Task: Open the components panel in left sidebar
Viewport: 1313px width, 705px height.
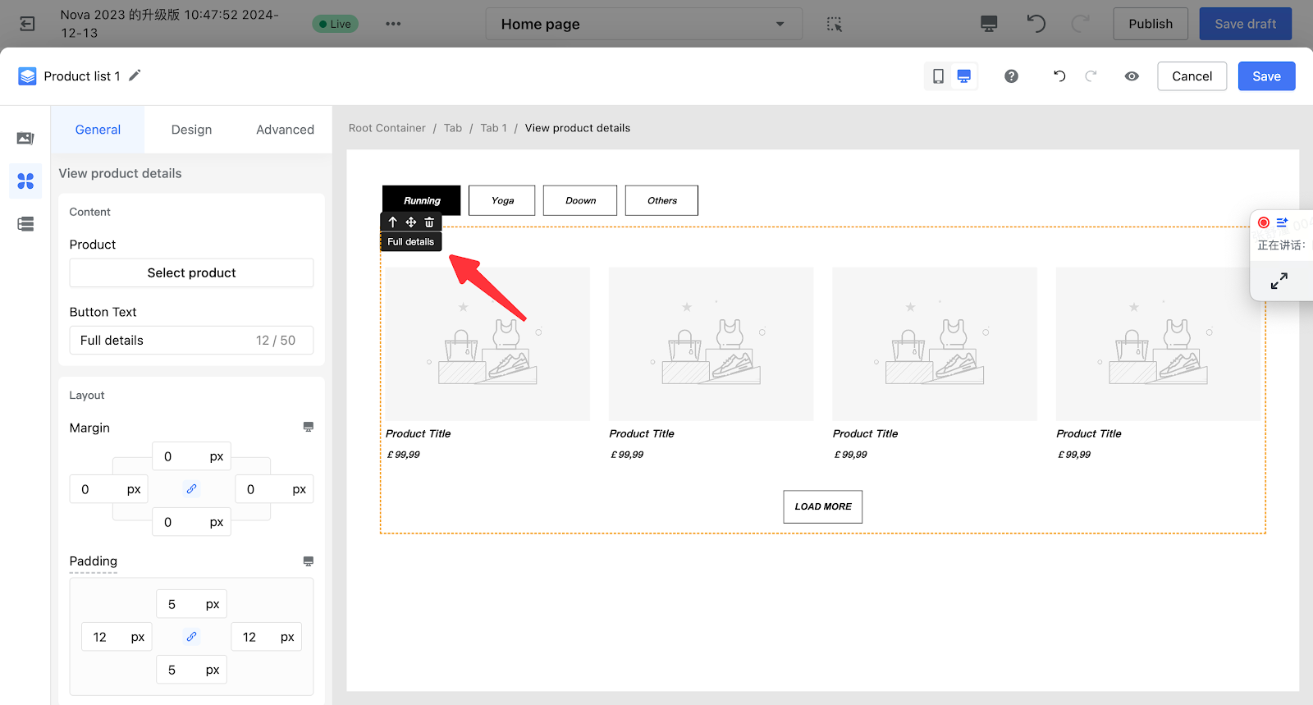Action: pyautogui.click(x=25, y=181)
